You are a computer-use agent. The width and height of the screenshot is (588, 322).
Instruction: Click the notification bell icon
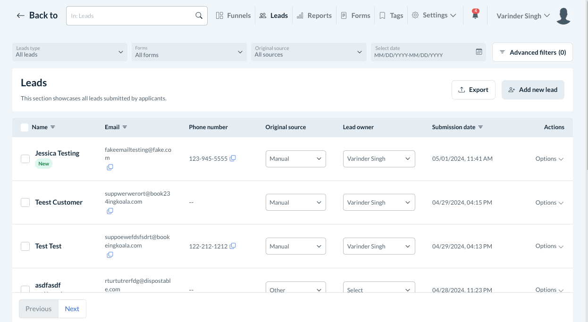(x=475, y=15)
